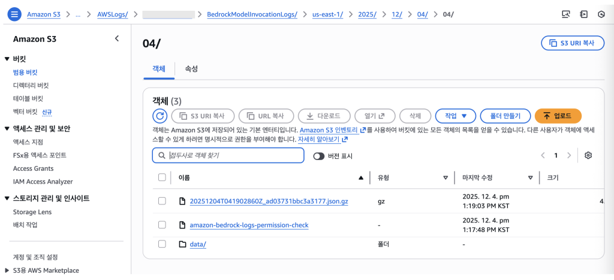Check the box for the json.gz log file
Viewport: 614px width, 280px height.
coord(162,201)
